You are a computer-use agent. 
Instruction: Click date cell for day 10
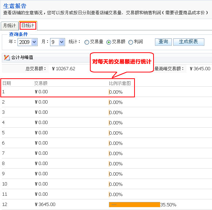click(x=5, y=184)
